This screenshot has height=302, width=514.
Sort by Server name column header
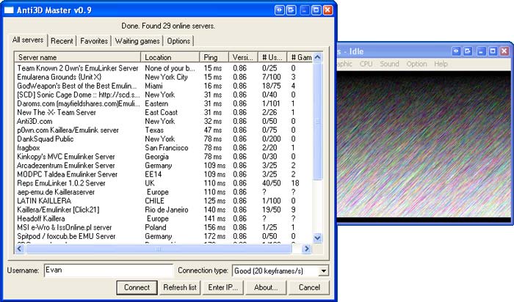[x=78, y=57]
